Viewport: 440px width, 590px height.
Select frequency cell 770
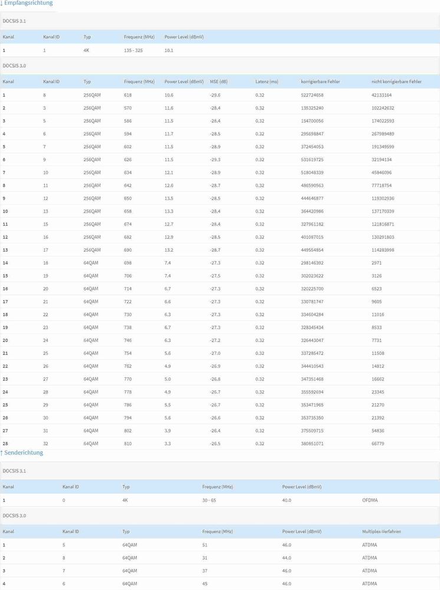pos(128,379)
